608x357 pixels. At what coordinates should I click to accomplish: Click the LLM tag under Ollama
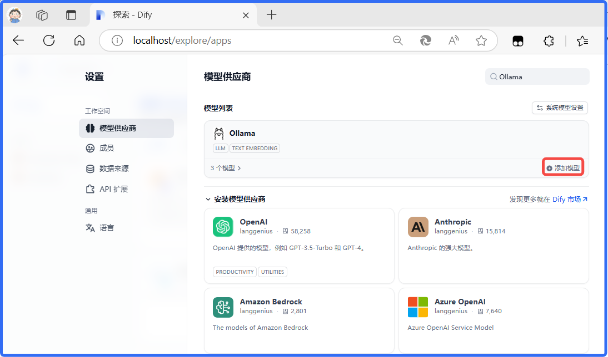220,148
